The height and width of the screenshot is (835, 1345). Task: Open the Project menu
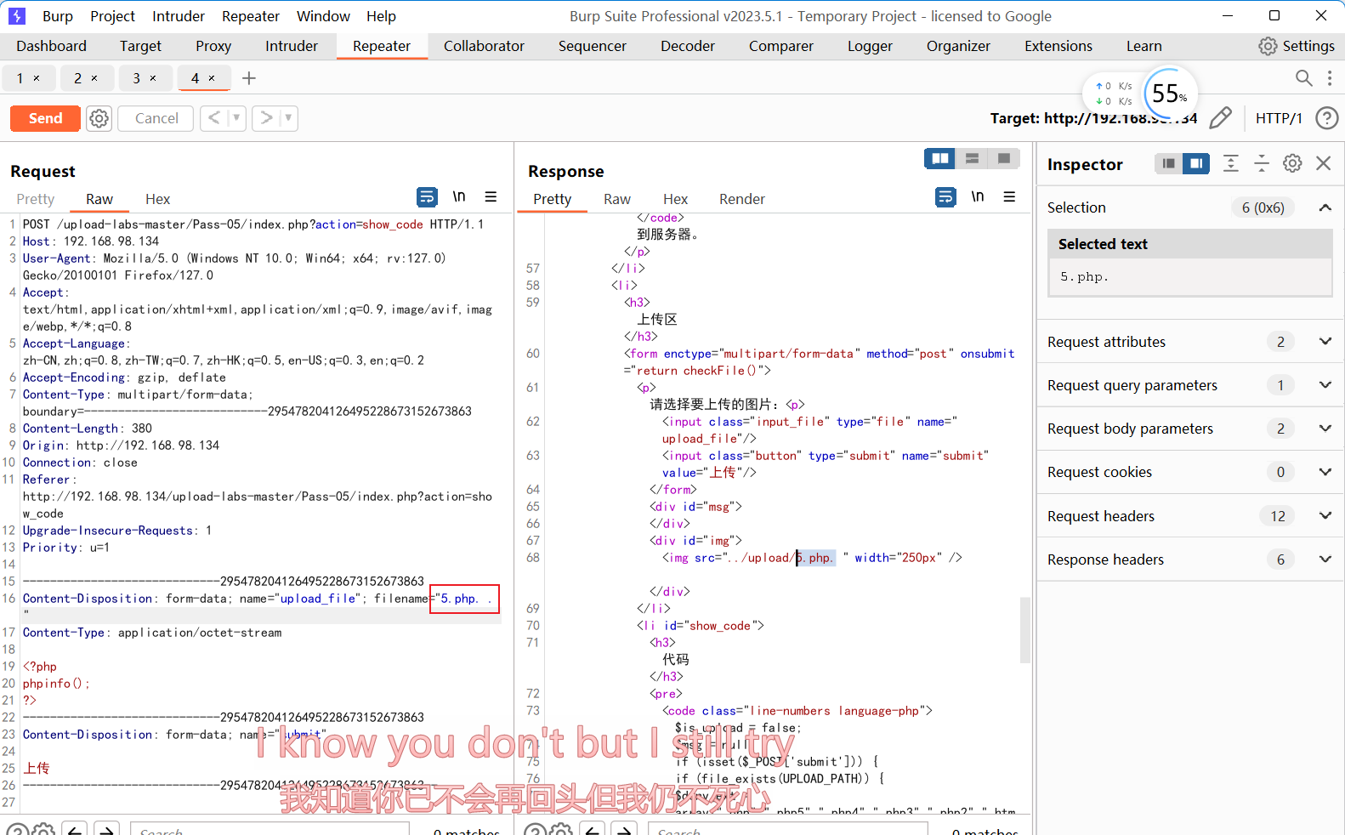pos(112,16)
